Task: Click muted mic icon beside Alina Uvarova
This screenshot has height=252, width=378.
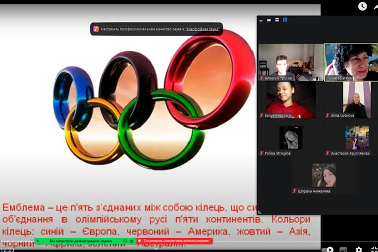Action: tap(328, 115)
